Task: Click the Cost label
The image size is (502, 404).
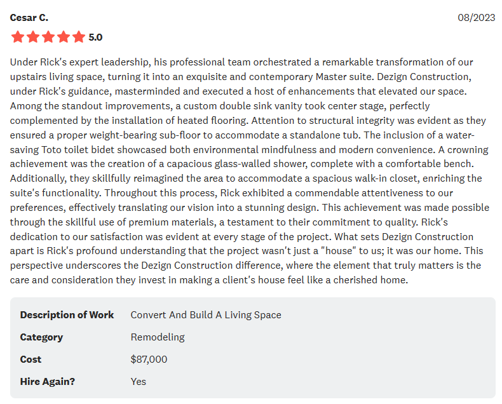Action: pyautogui.click(x=31, y=360)
